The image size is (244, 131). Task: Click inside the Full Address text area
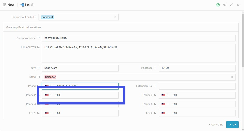tap(138, 53)
